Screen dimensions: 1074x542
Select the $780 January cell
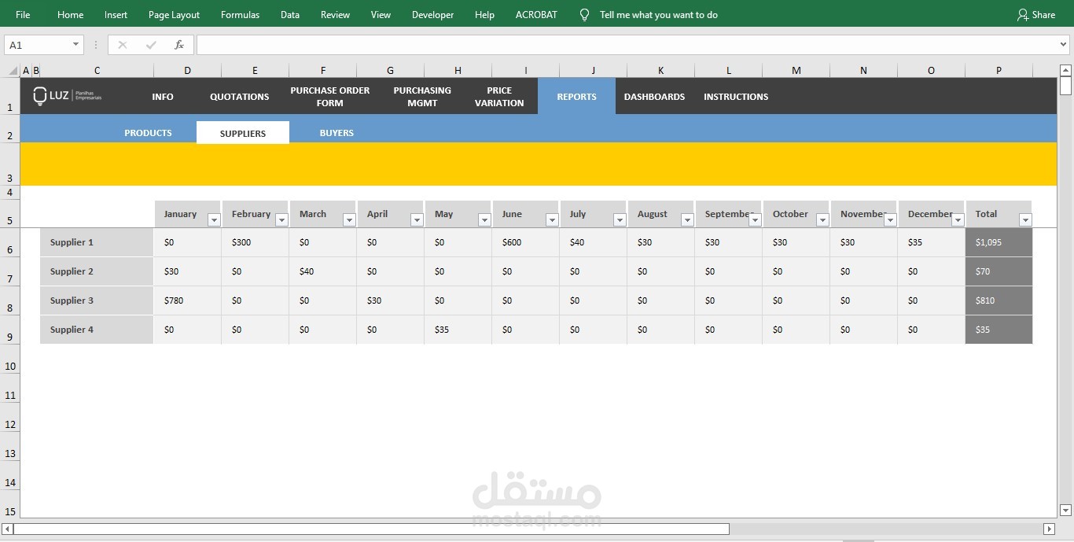[x=187, y=300]
